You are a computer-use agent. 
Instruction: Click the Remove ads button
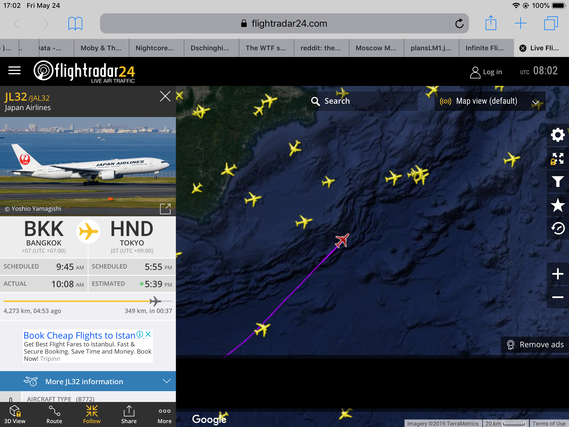click(535, 345)
